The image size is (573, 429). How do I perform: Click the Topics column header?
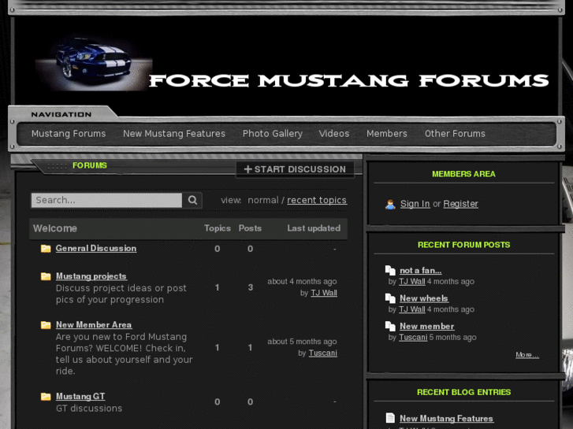[x=218, y=228]
